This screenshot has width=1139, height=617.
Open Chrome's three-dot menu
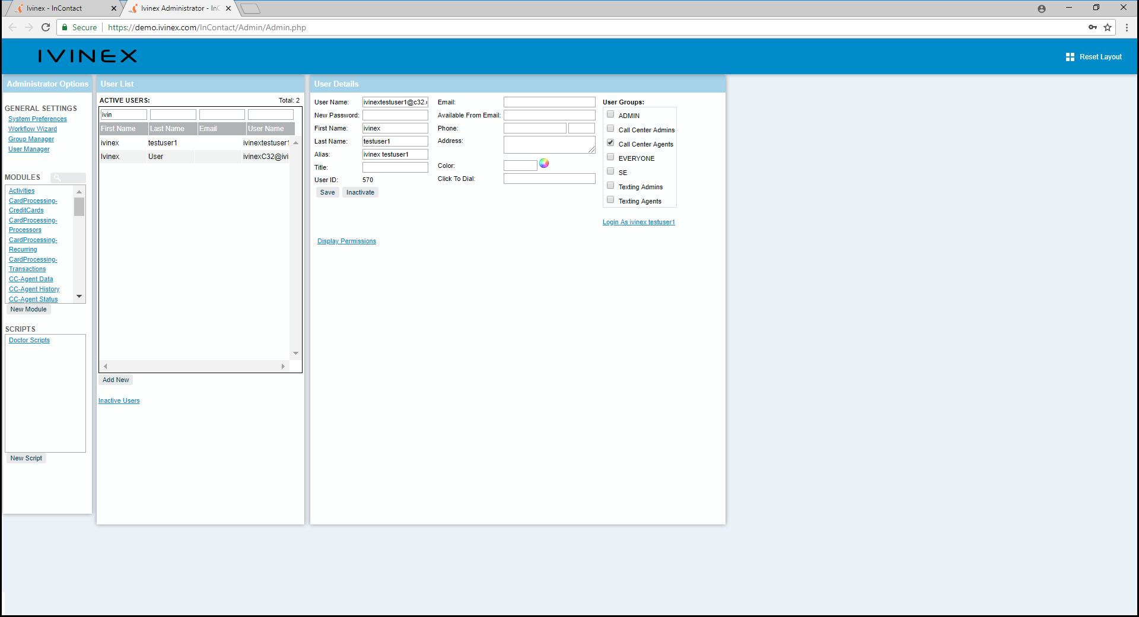(1127, 27)
